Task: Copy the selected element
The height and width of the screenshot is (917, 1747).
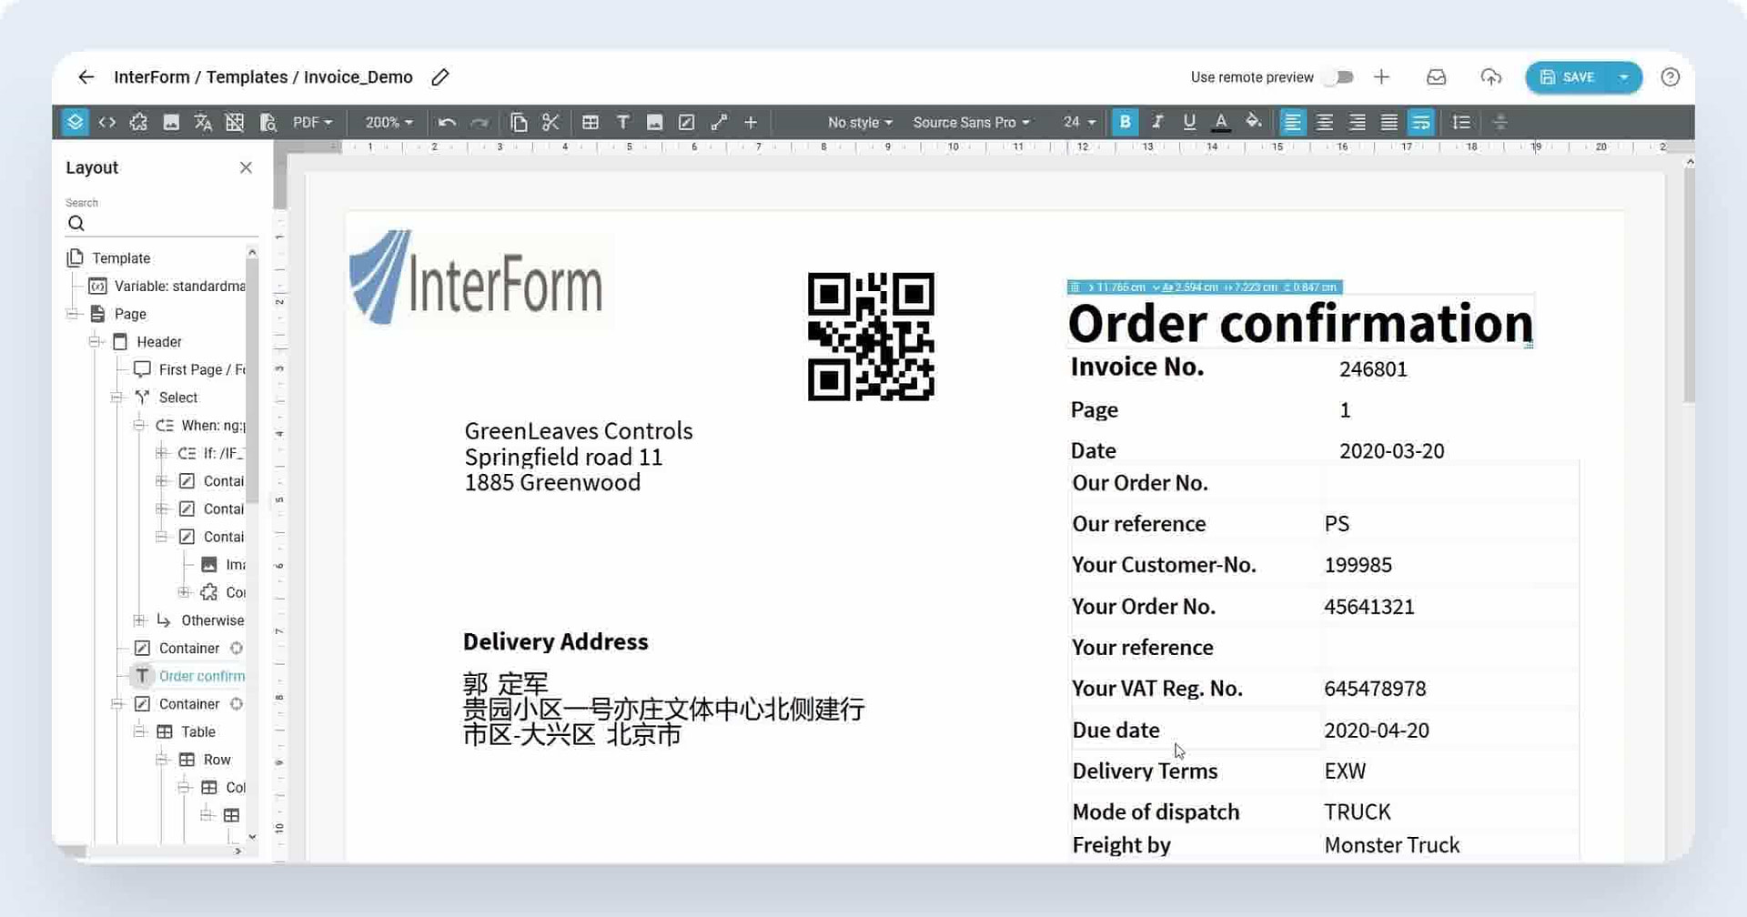Action: click(x=520, y=122)
